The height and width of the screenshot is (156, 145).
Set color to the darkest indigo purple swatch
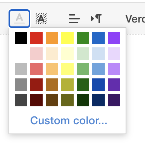pyautogui.click(x=114, y=100)
